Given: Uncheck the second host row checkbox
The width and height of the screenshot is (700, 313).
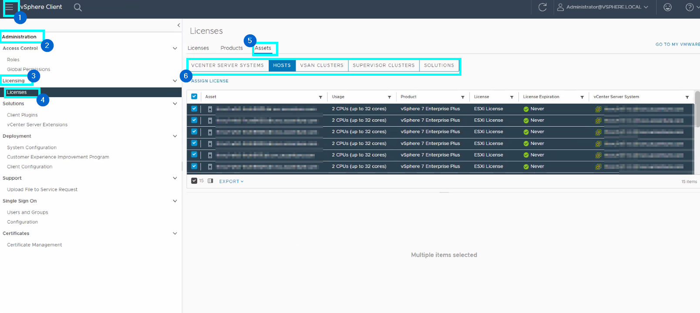Looking at the screenshot, I should 194,120.
